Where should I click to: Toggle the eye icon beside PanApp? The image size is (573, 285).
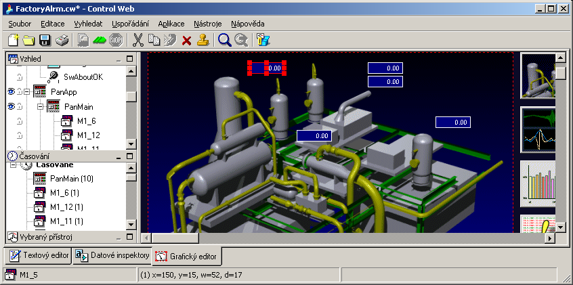coord(12,91)
